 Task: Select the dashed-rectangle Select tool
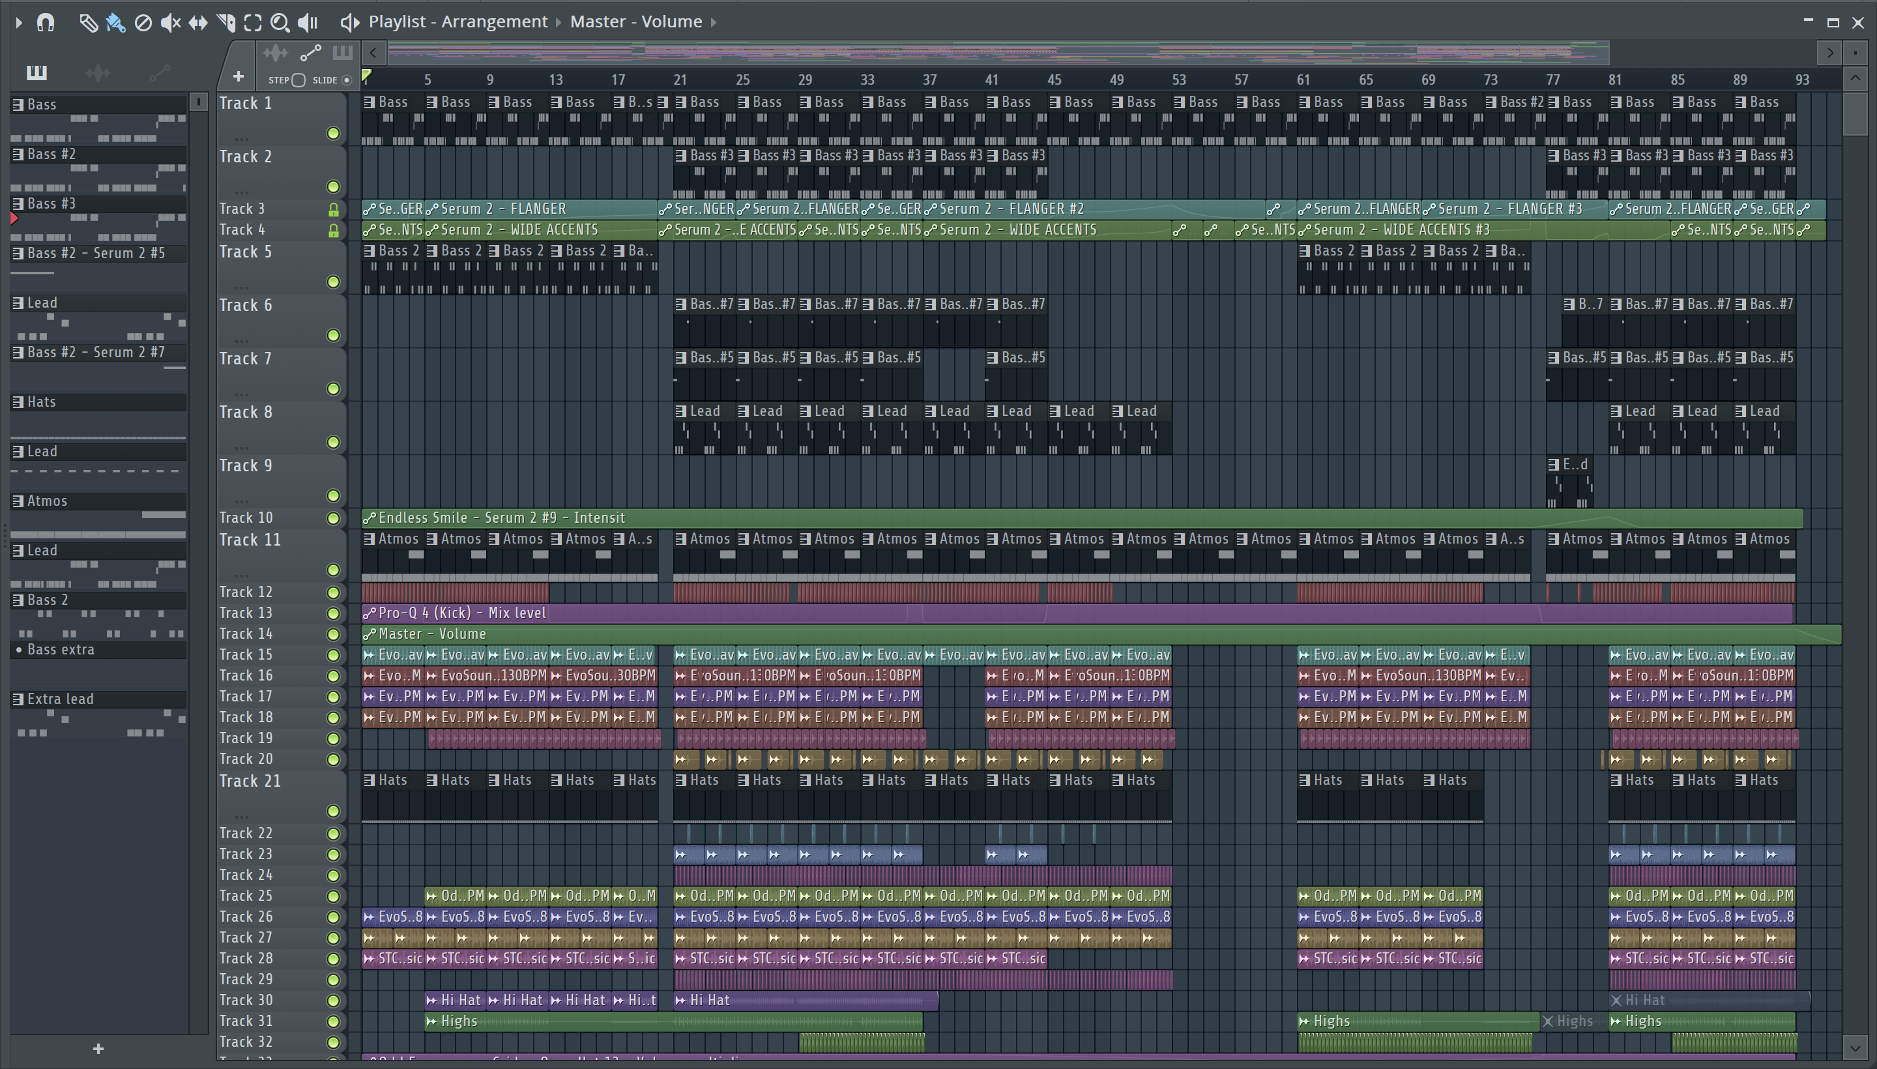[x=252, y=23]
